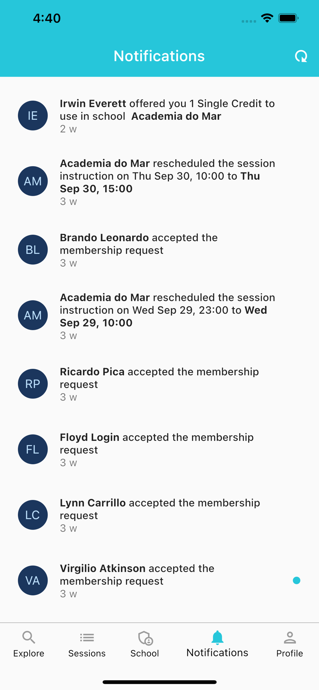
Task: Tap the BL avatar for Brando Leonardo
Action: [x=33, y=250]
